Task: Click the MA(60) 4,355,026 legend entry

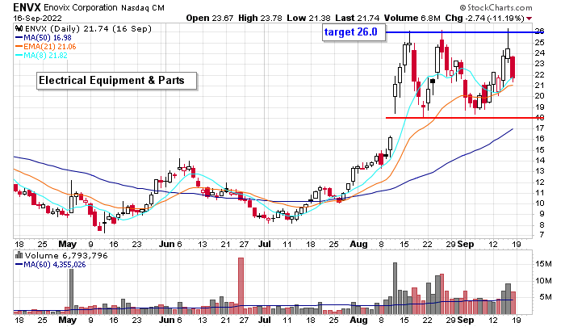Action: pos(50,265)
